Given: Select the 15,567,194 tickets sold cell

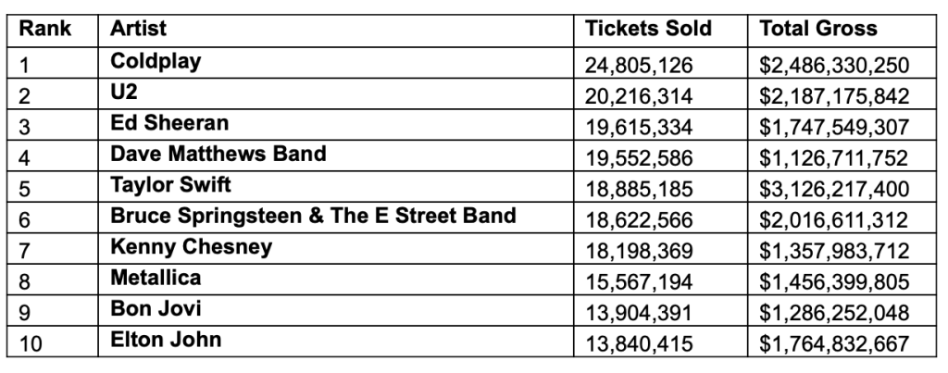Looking at the screenshot, I should 639,282.
